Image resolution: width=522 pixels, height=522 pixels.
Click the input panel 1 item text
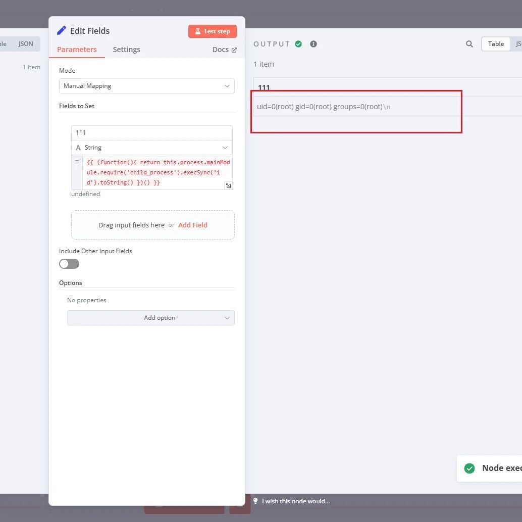[31, 67]
